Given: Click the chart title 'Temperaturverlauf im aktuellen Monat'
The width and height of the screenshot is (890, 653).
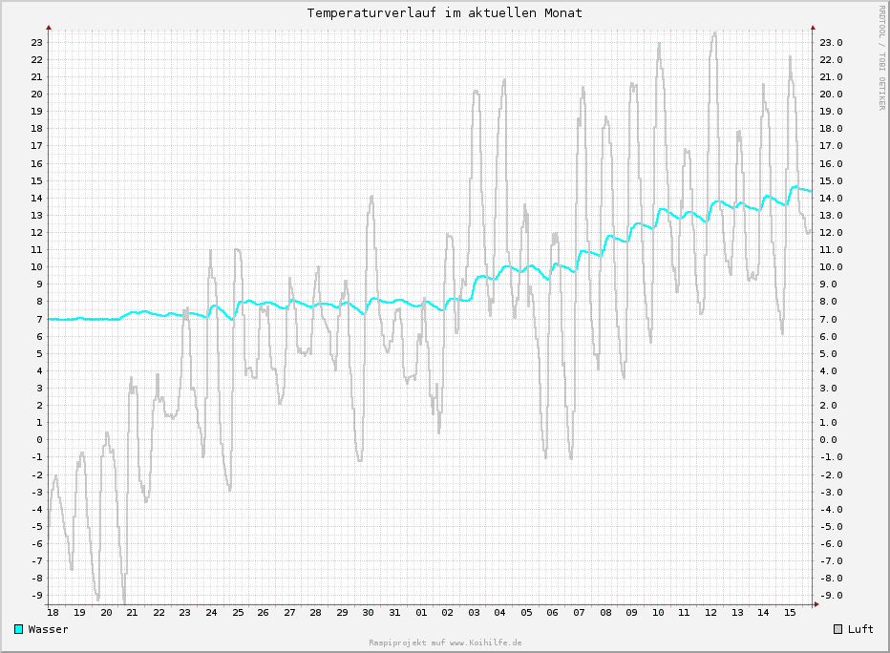Looking at the screenshot, I should 444,12.
